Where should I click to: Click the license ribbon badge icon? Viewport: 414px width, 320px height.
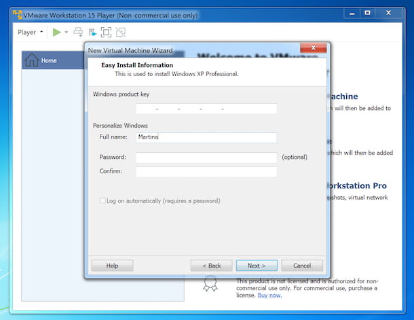(x=210, y=284)
